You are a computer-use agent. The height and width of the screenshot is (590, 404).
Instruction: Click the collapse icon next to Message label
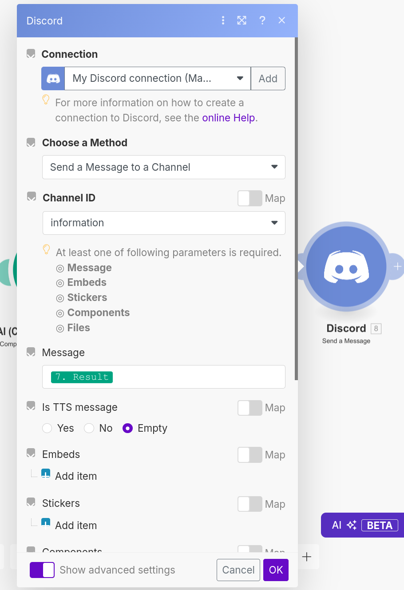(31, 352)
